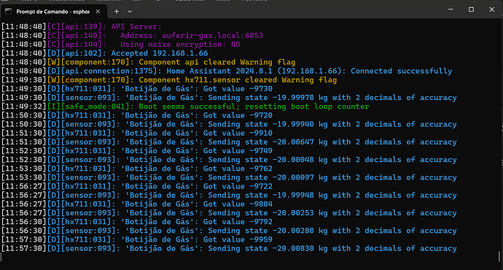The width and height of the screenshot is (503, 270).
Task: Click 'Got value -9722' line
Action: coord(137,187)
